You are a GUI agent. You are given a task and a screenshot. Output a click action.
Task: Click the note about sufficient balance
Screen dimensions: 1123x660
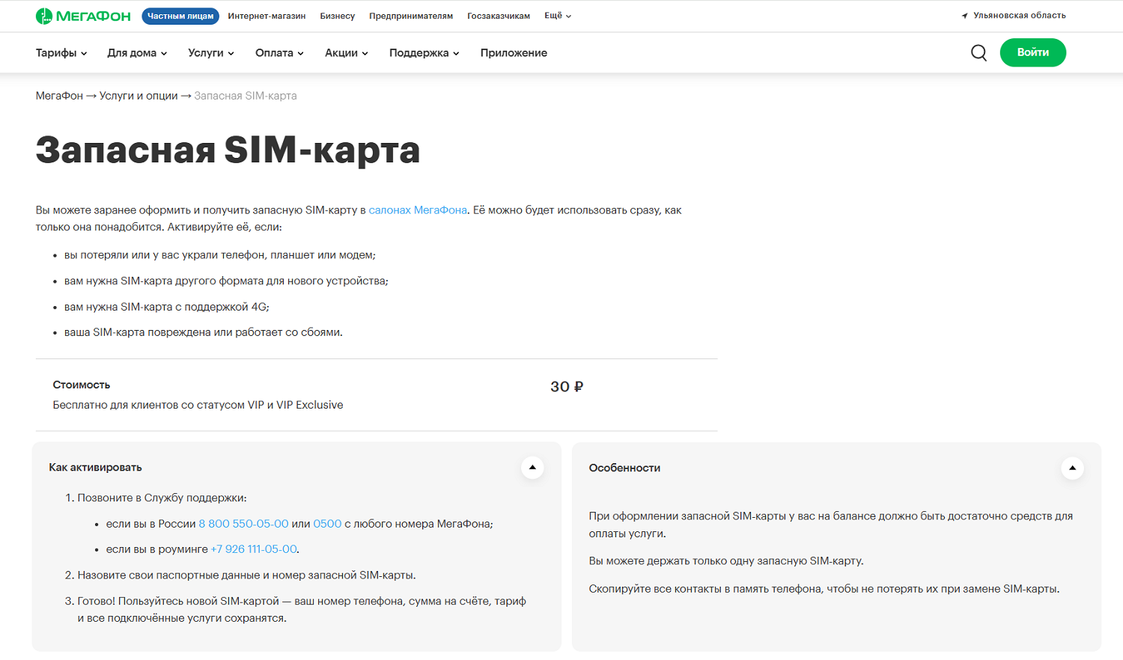(x=831, y=525)
